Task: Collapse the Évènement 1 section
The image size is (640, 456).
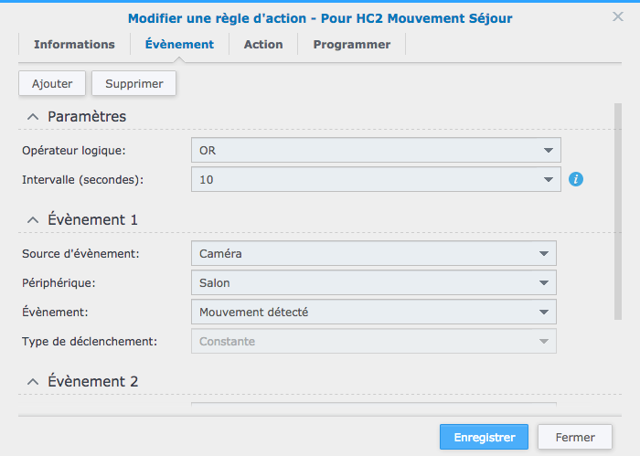Action: (x=33, y=220)
